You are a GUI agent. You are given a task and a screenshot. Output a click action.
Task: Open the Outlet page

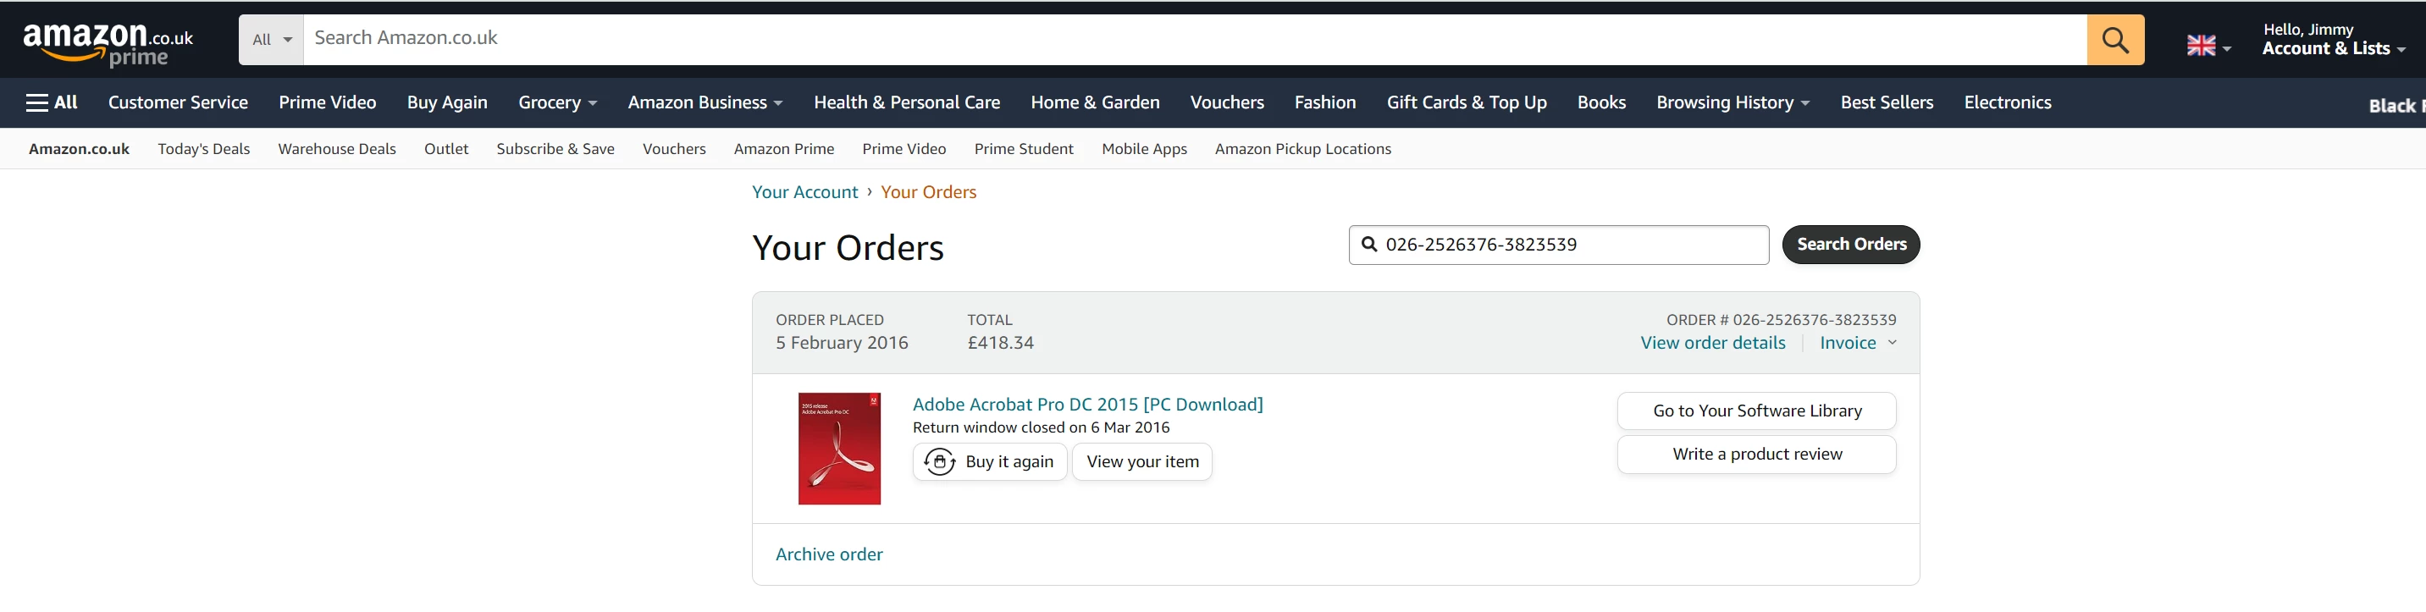446,149
